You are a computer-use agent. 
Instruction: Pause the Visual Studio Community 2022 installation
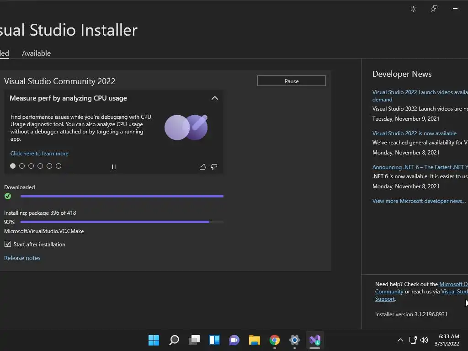pyautogui.click(x=292, y=81)
